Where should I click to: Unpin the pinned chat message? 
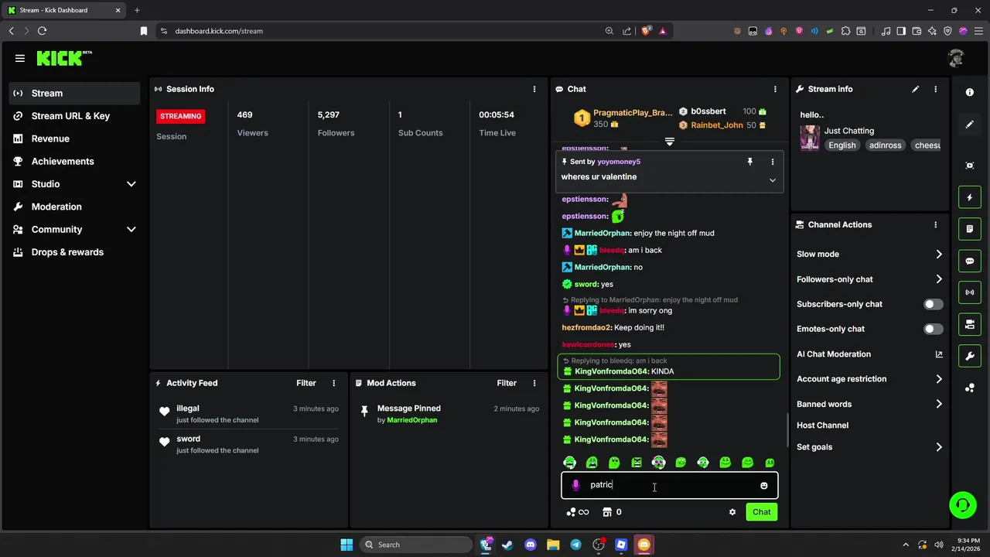(749, 162)
